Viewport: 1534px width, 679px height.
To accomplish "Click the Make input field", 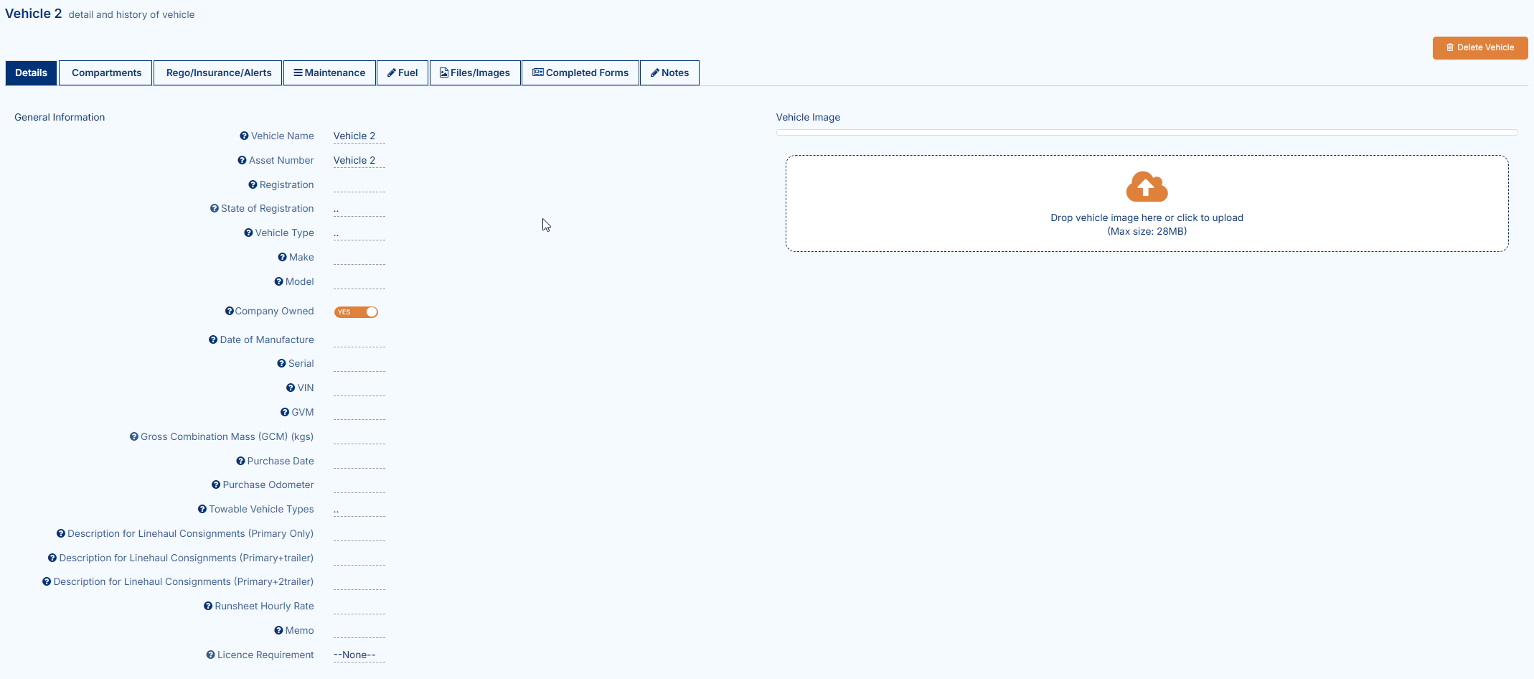I will point(359,258).
